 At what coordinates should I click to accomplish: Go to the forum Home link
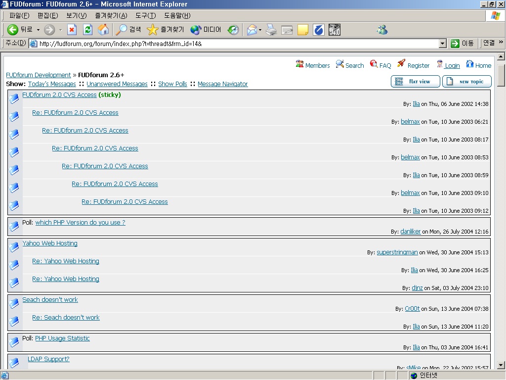tap(483, 66)
